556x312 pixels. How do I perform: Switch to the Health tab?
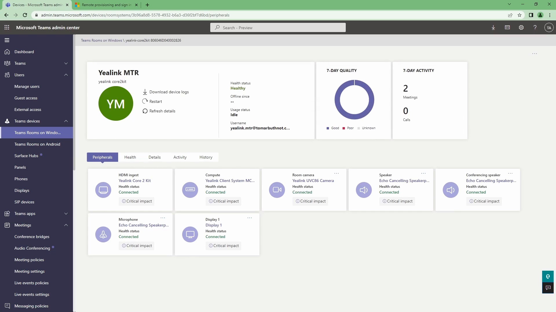tap(130, 157)
